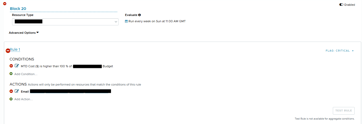Click the Add Condition… link text
Screen dimensions: 362x124
pyautogui.click(x=26, y=74)
